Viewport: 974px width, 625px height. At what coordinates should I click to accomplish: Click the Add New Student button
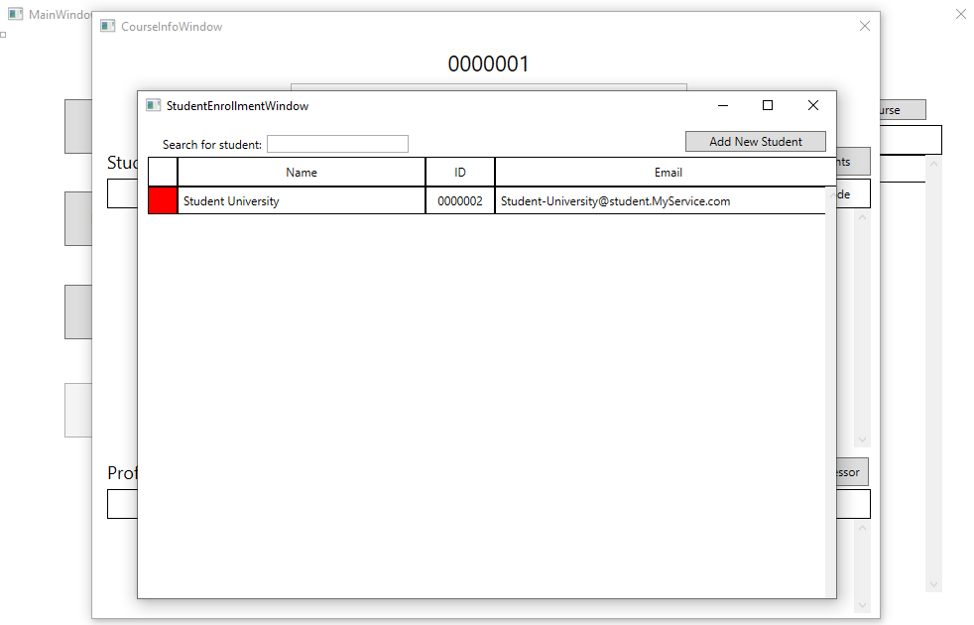755,142
